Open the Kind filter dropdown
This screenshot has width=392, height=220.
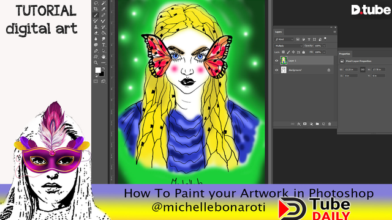(284, 39)
